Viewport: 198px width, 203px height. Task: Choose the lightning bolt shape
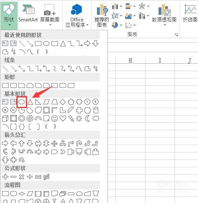(71, 118)
